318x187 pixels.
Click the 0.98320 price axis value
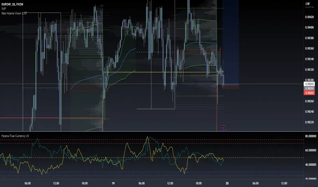pyautogui.click(x=309, y=70)
